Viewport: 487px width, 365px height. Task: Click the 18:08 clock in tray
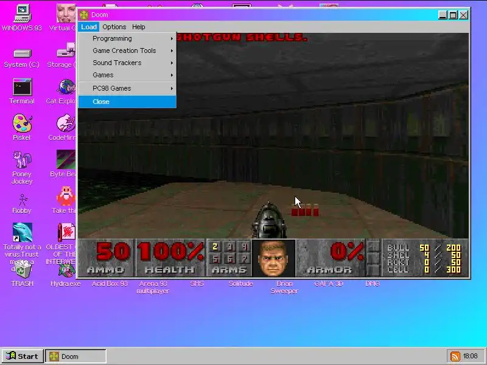[470, 356]
